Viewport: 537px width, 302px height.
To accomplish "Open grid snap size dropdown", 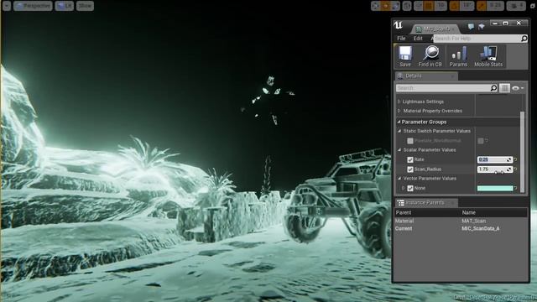I will (441, 6).
